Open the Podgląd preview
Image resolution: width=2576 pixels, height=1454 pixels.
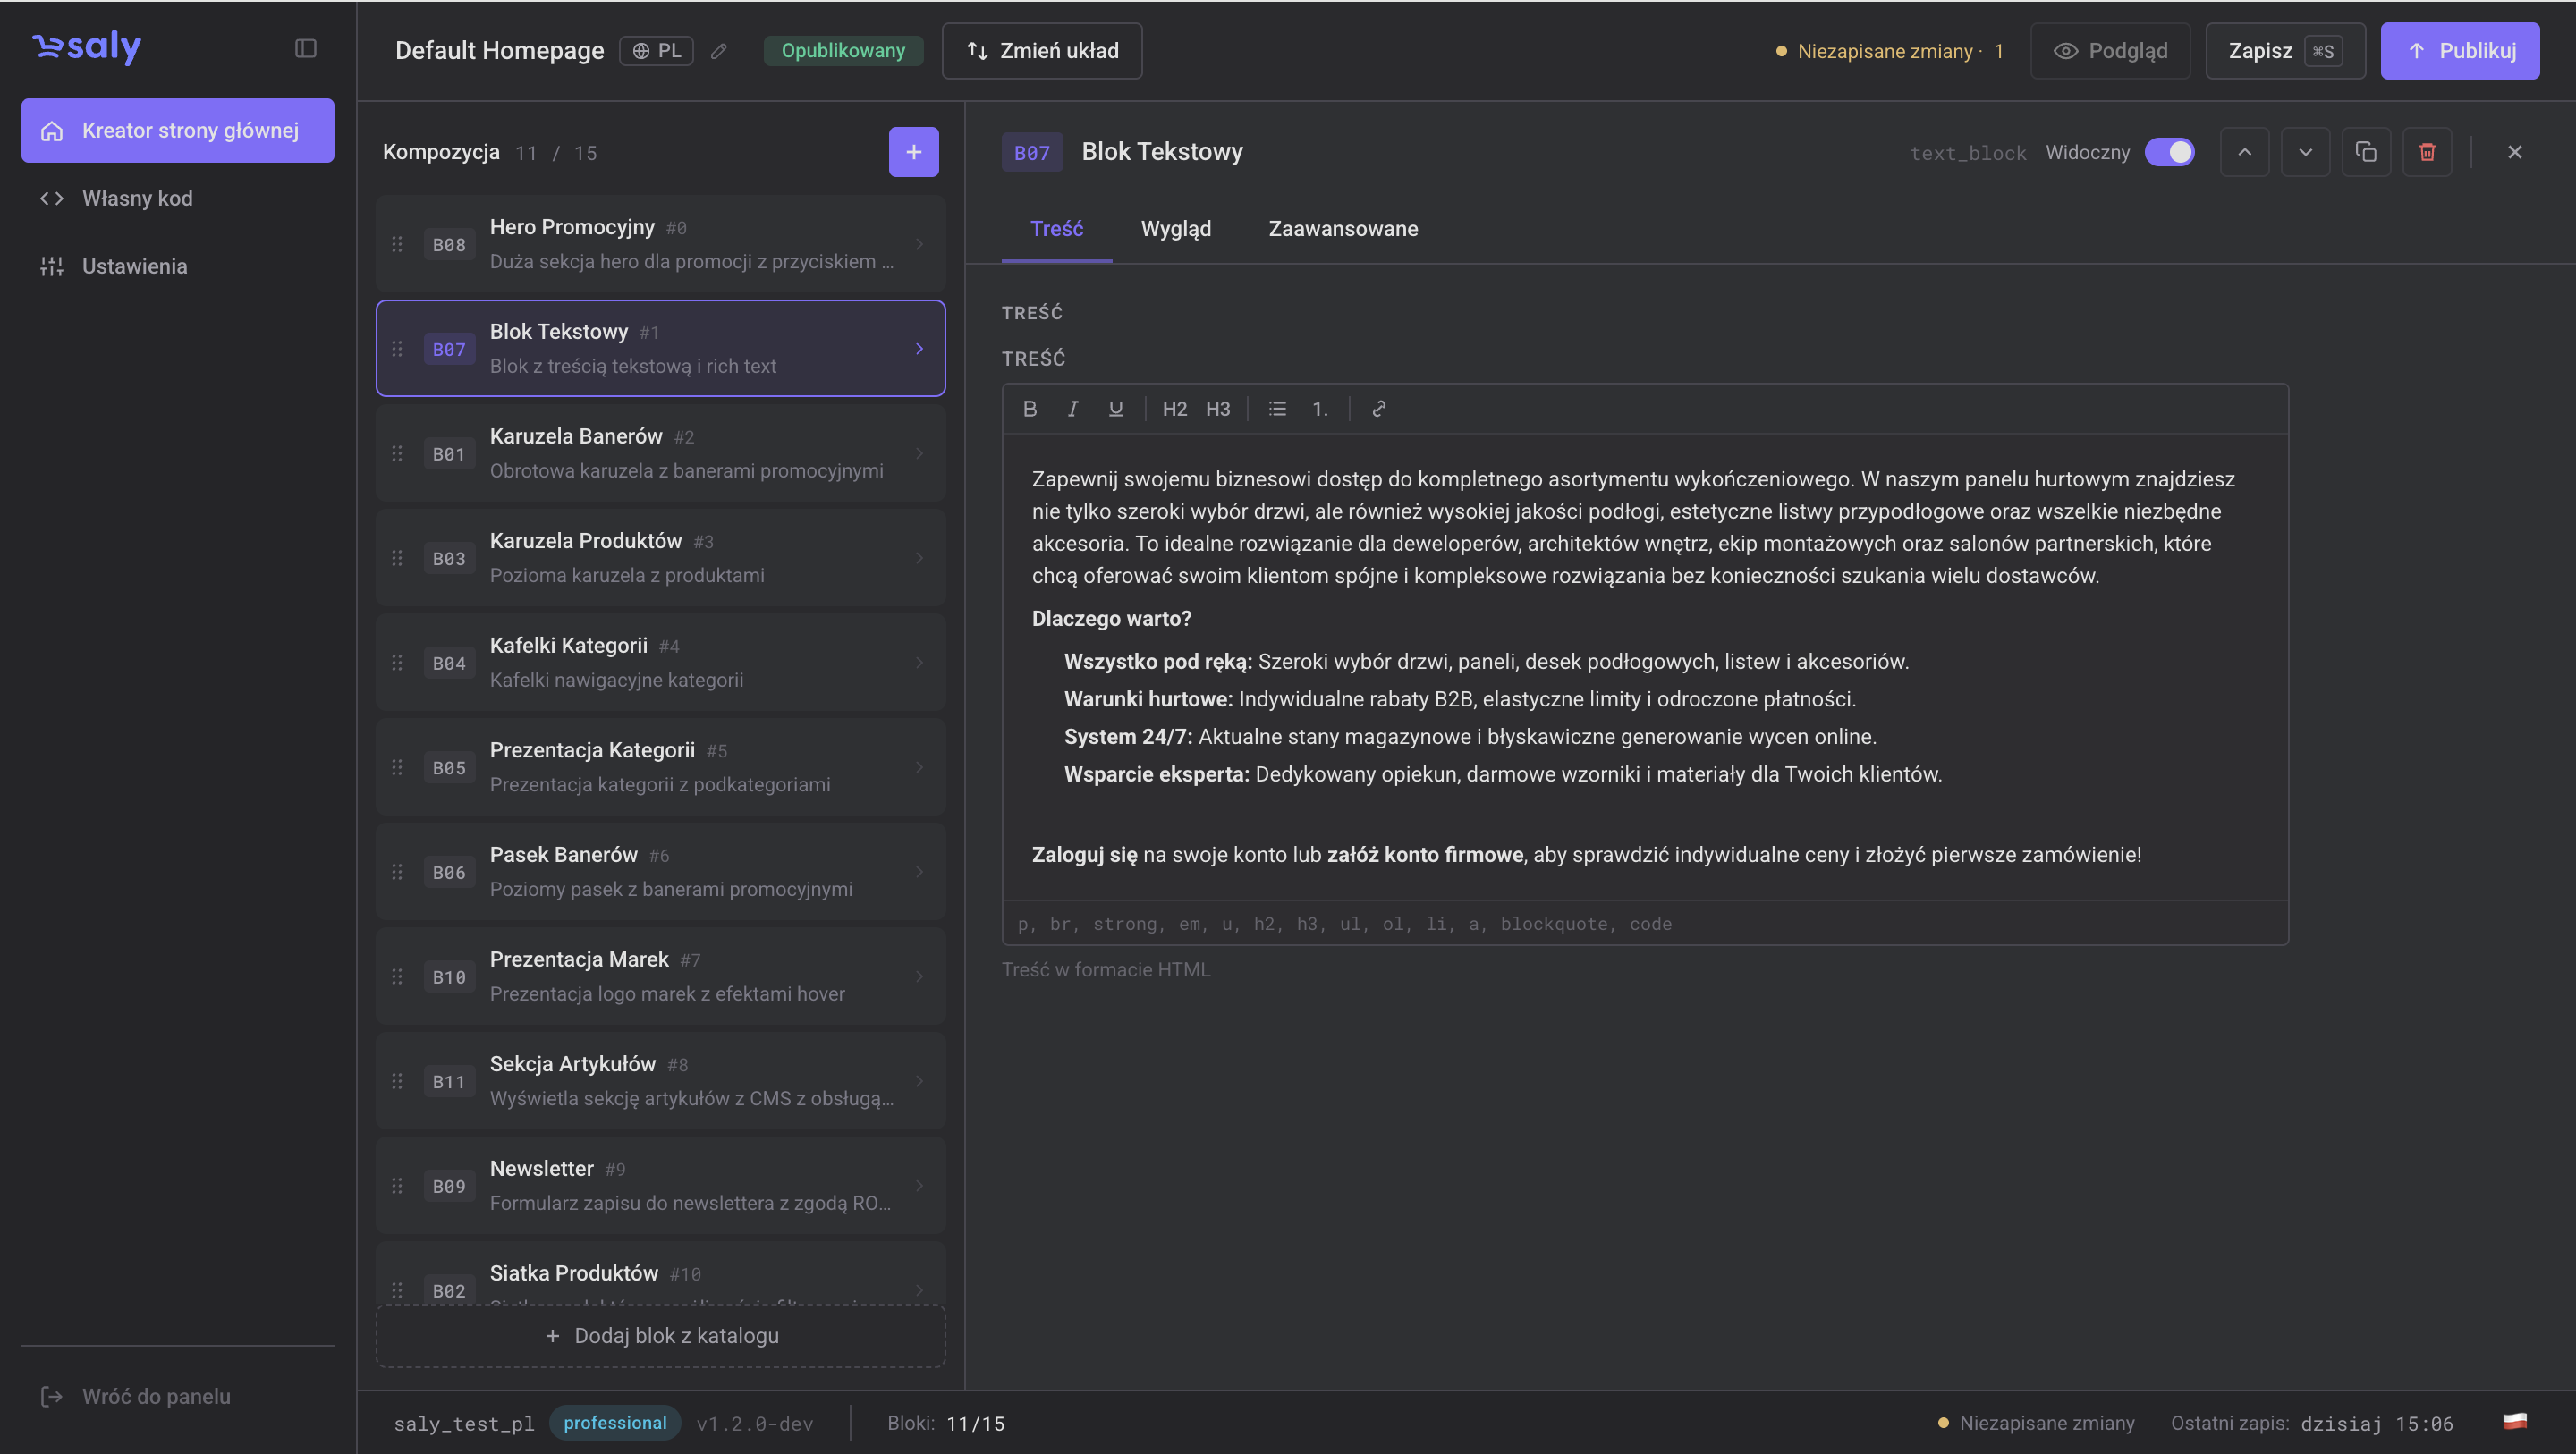pos(2110,51)
